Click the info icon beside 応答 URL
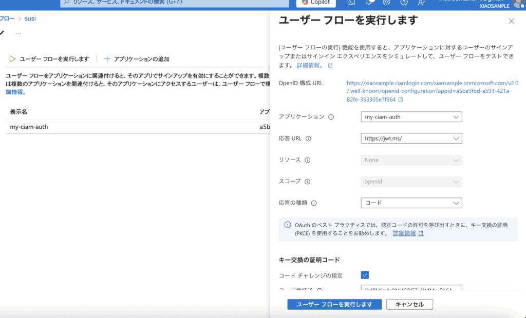 coord(309,138)
